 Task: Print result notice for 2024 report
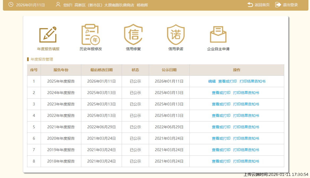[x=246, y=93]
